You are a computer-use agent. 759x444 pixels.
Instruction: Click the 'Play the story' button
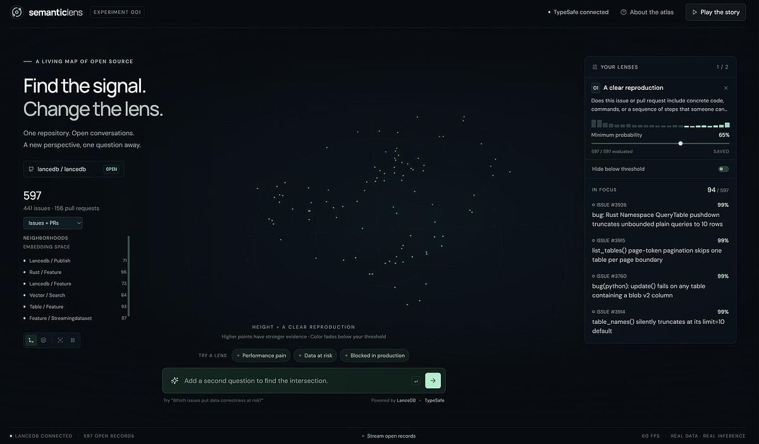coord(715,12)
